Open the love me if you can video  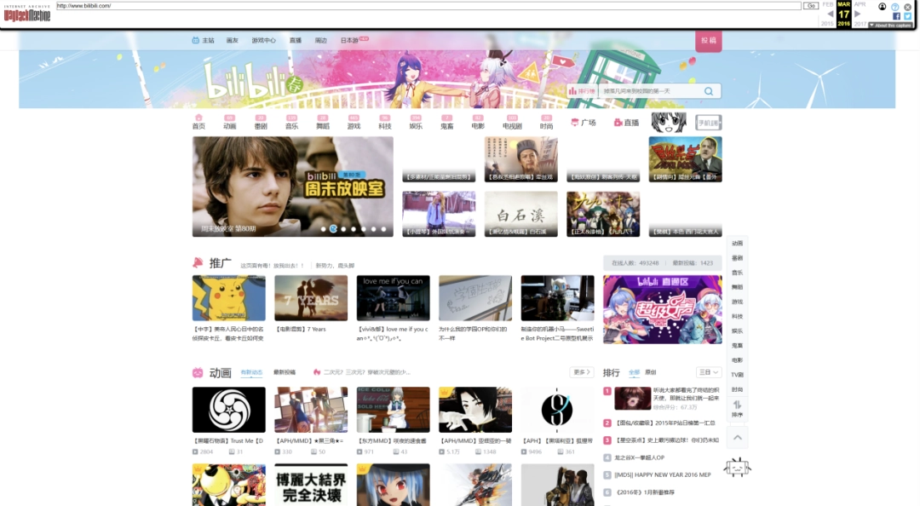(393, 298)
